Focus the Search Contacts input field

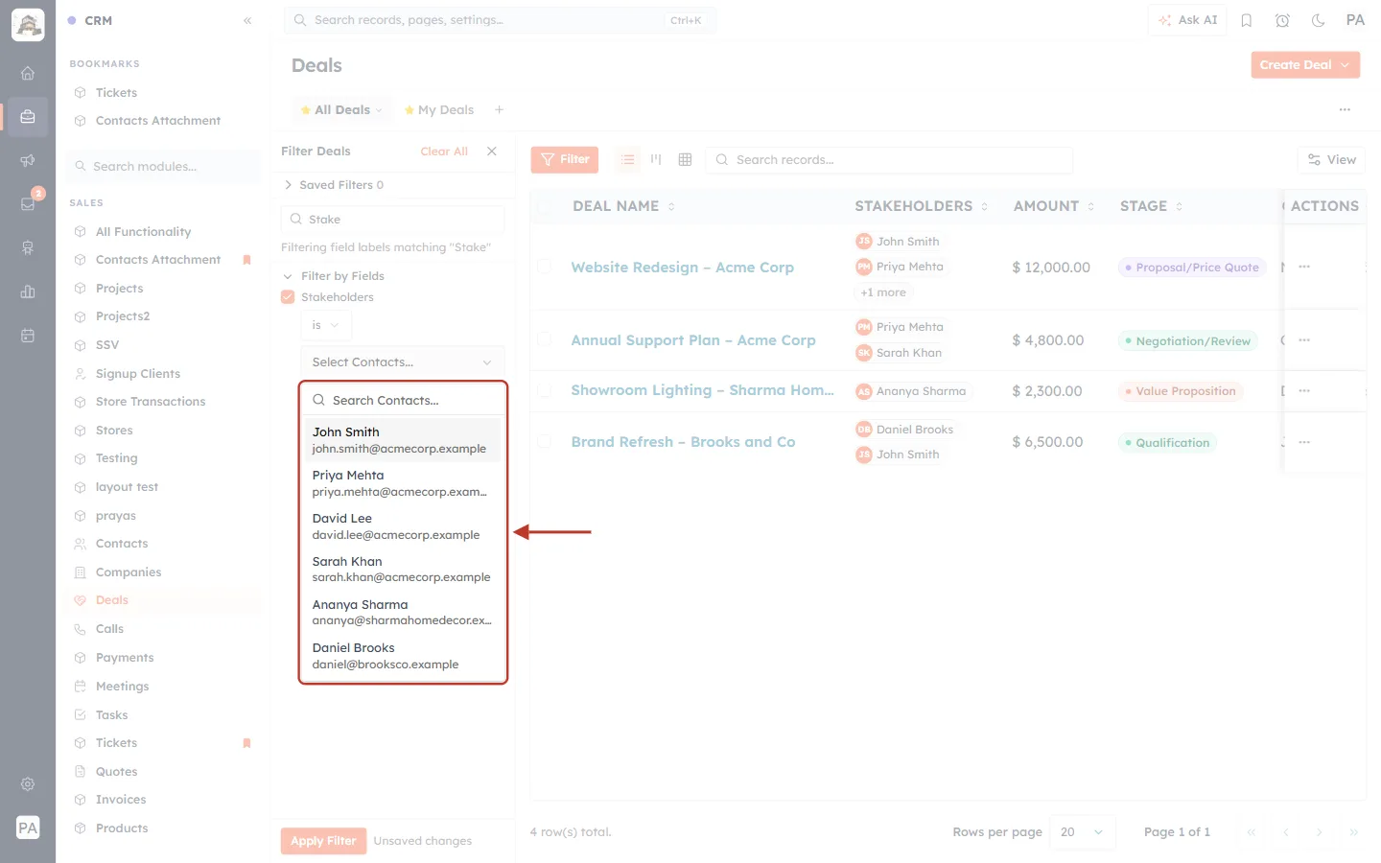[x=403, y=400]
